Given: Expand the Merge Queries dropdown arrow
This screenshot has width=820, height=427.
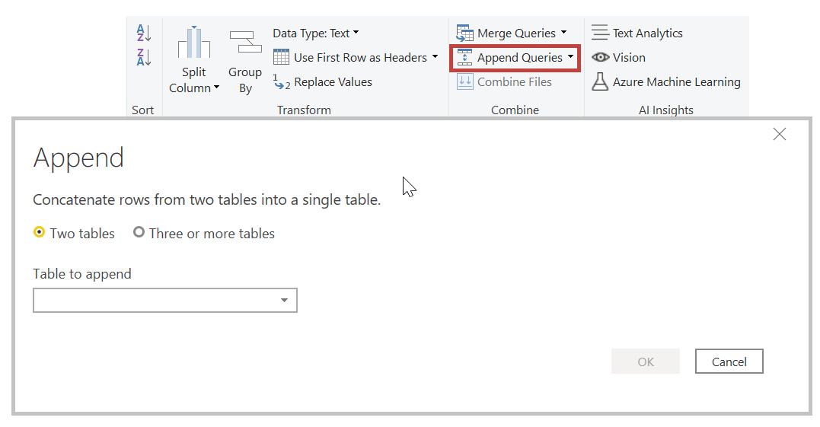Looking at the screenshot, I should [x=563, y=33].
